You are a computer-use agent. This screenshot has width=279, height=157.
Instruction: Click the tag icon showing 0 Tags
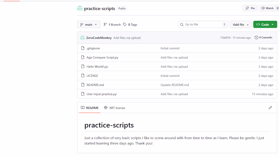[x=125, y=25]
